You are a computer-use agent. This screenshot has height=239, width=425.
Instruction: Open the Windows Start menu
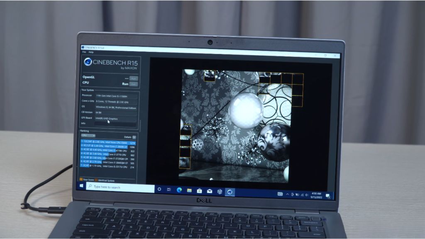click(x=81, y=185)
